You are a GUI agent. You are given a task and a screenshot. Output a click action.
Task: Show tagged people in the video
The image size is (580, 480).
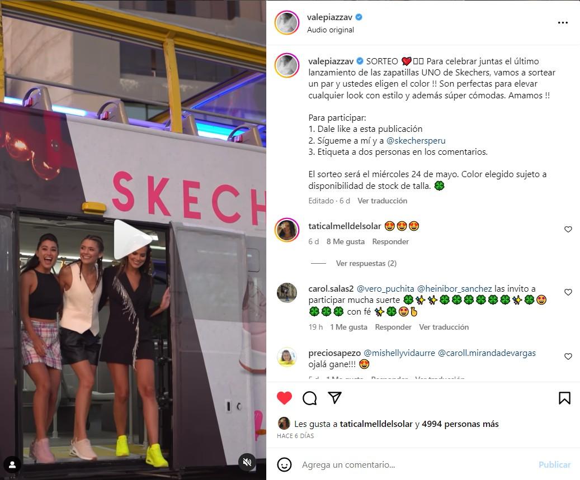[12, 464]
